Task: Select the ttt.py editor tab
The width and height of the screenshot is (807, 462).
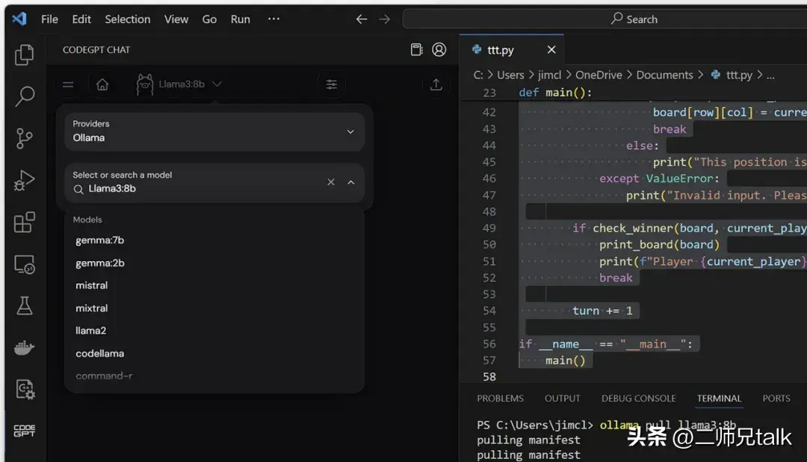Action: click(501, 49)
